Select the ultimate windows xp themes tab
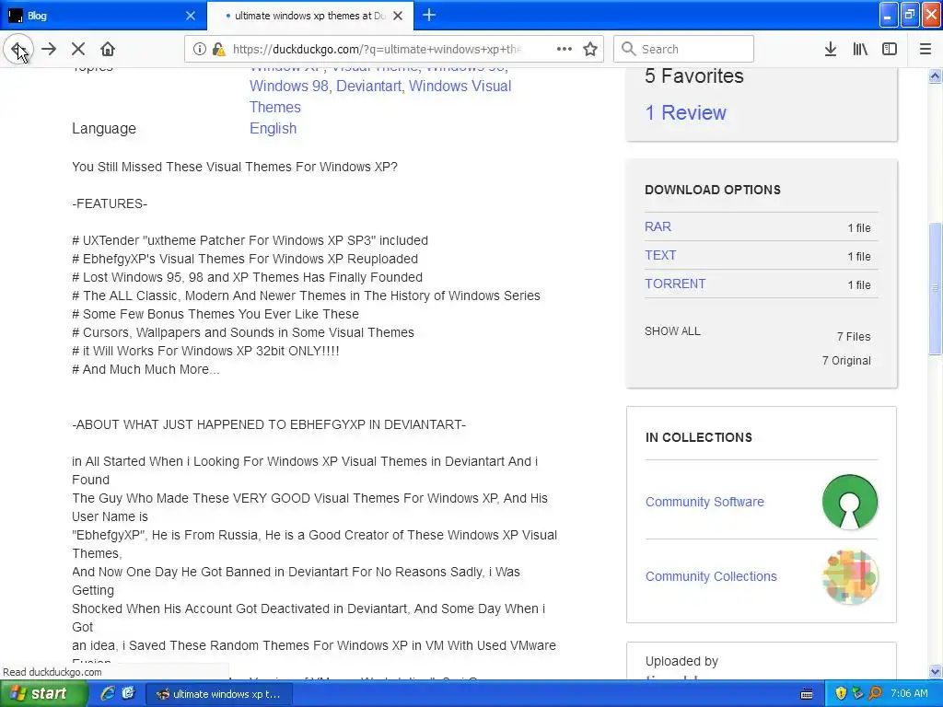 click(x=310, y=16)
